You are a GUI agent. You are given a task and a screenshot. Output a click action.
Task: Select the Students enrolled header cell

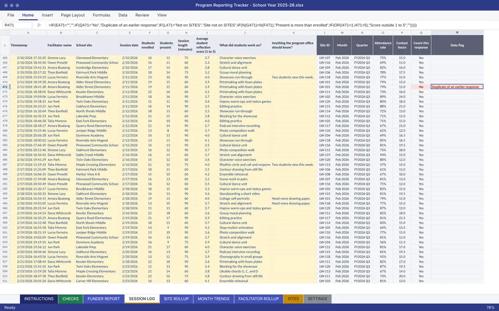(x=149, y=45)
